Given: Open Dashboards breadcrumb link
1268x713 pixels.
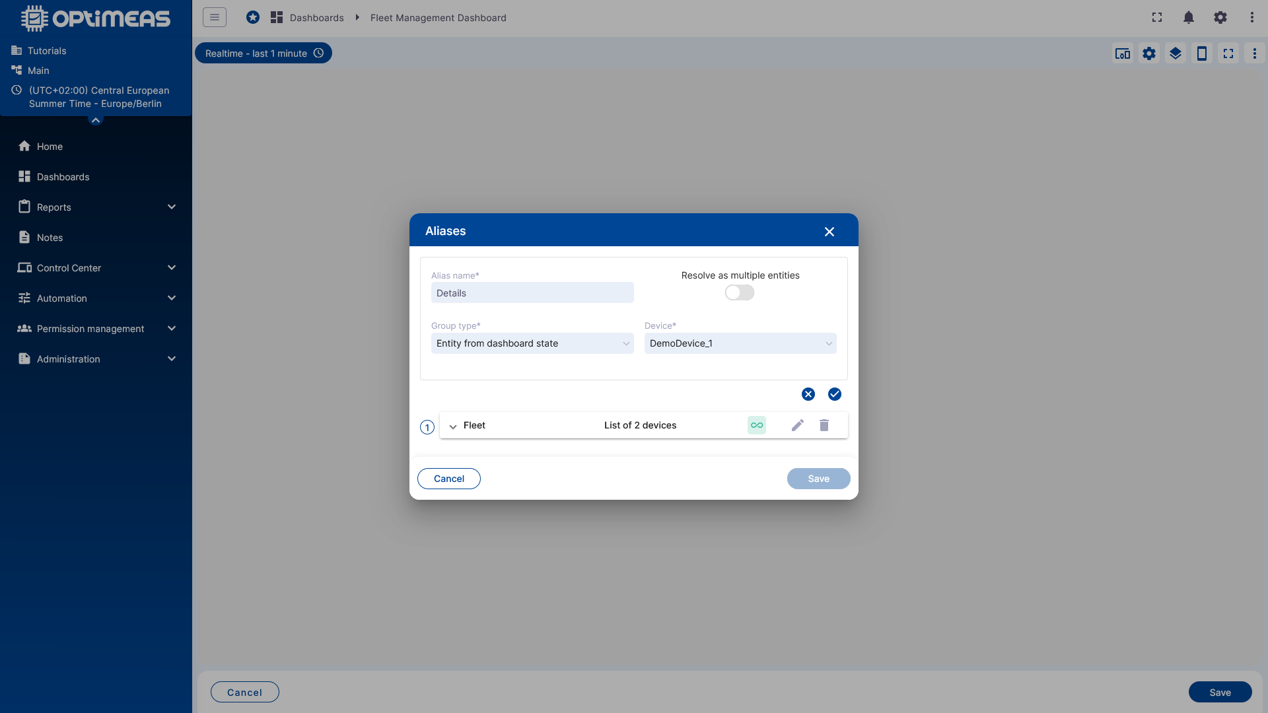Looking at the screenshot, I should [x=316, y=18].
